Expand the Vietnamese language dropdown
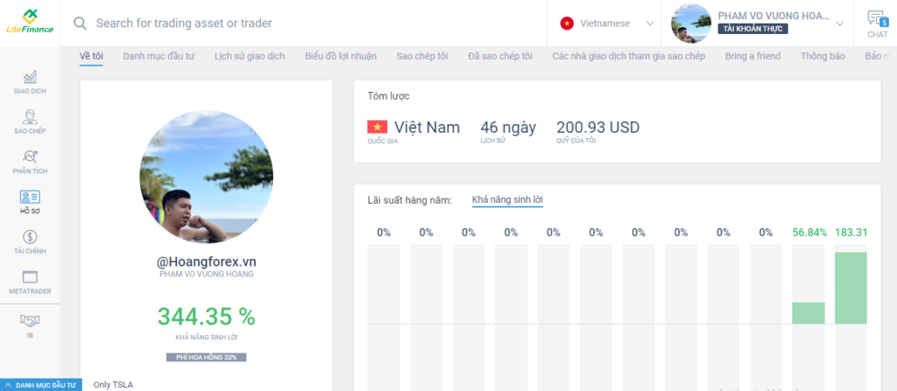This screenshot has width=897, height=391. pyautogui.click(x=650, y=24)
